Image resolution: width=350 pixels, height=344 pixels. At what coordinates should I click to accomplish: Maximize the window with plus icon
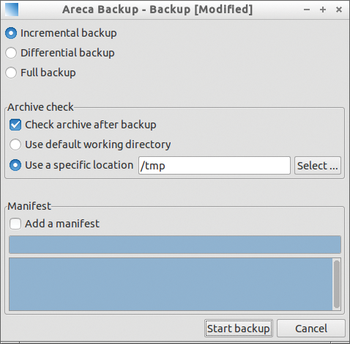point(323,10)
